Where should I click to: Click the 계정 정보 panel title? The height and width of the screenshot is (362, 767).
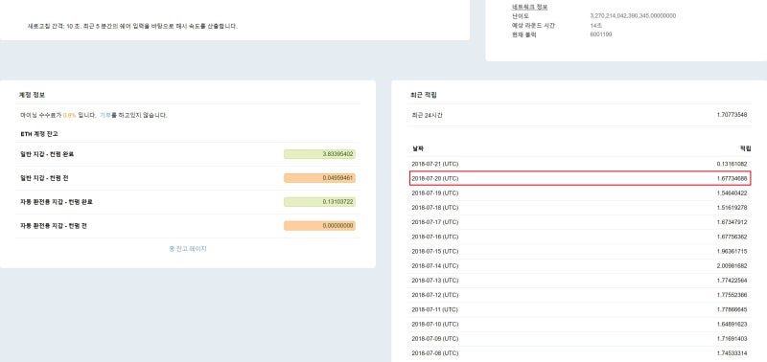point(33,95)
